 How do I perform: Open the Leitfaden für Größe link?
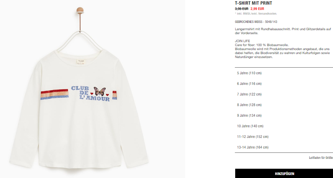321,158
